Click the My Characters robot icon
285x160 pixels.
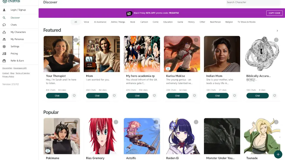click(4, 32)
